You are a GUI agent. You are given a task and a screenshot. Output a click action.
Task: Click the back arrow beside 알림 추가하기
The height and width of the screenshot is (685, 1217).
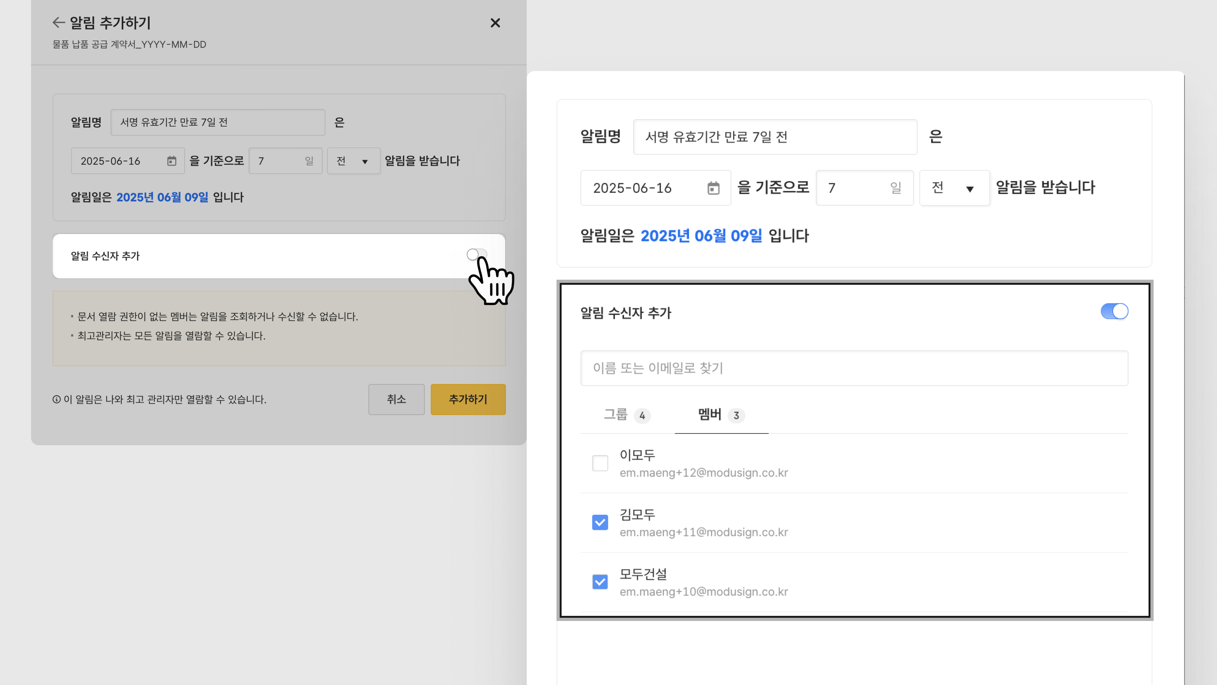58,22
